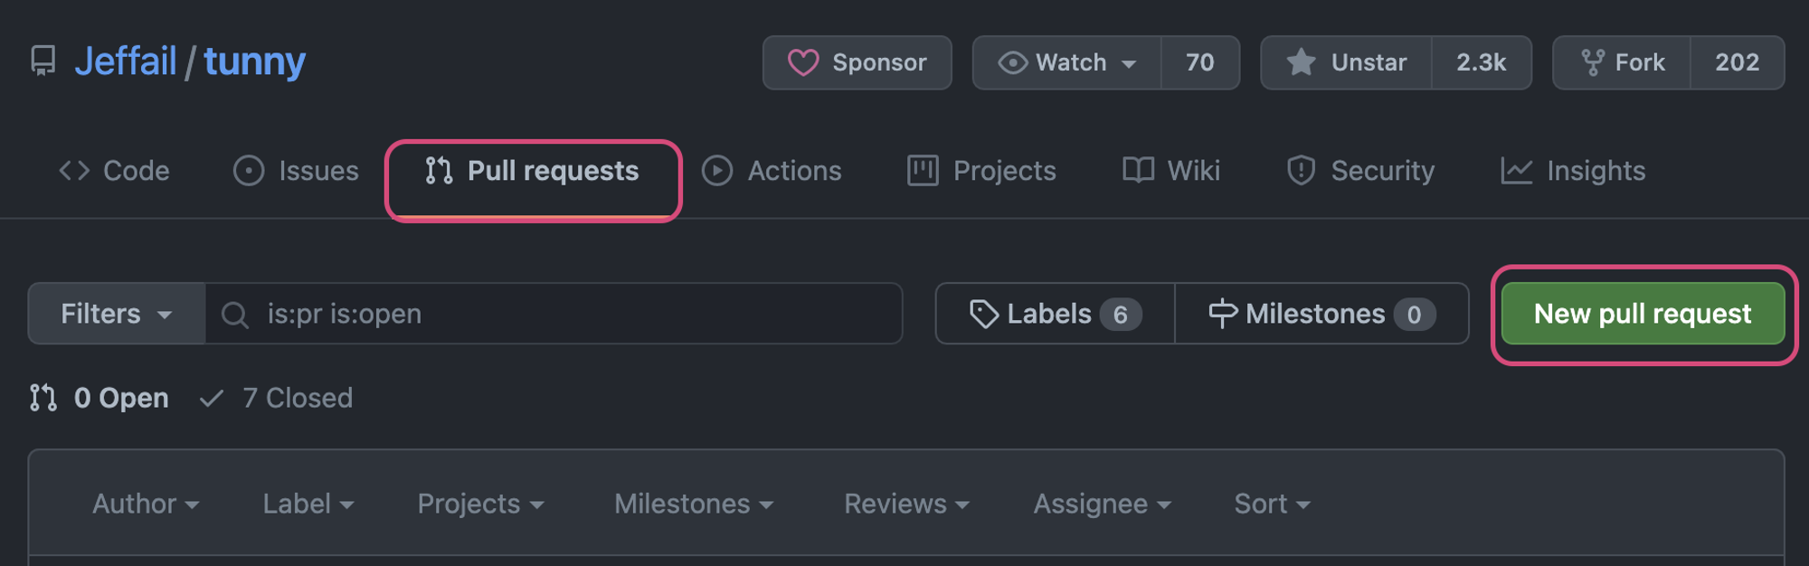Show the 7 Closed pull requests
The image size is (1809, 566).
coord(276,398)
